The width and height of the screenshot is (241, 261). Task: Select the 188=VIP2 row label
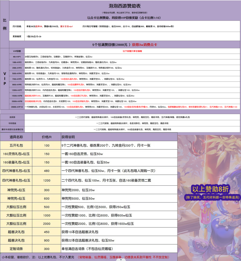(17, 62)
